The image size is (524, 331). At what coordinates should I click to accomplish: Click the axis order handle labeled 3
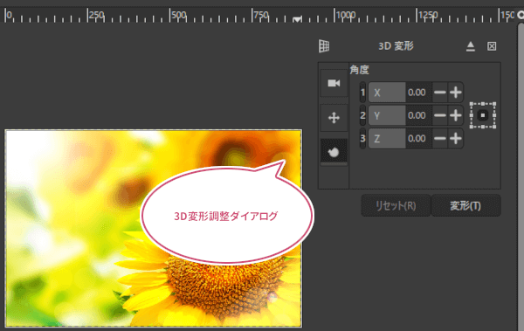tap(362, 138)
